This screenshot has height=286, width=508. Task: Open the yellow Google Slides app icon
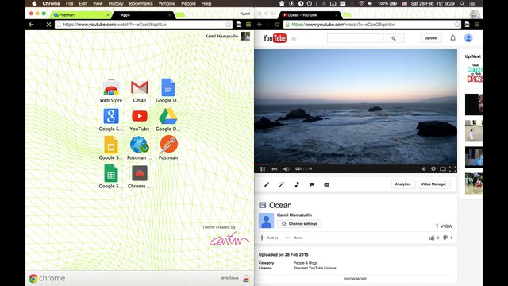[x=111, y=145]
